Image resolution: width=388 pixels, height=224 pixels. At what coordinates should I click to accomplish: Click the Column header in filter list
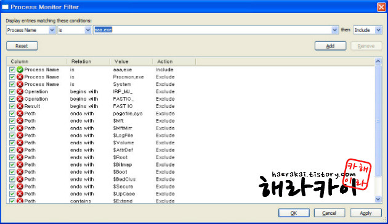(x=37, y=62)
